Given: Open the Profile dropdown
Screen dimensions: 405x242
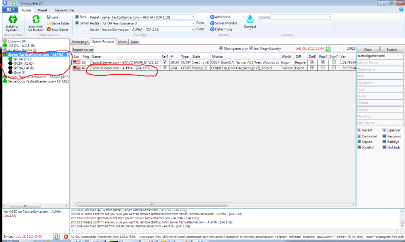Looking at the screenshot, I should pyautogui.click(x=193, y=23).
